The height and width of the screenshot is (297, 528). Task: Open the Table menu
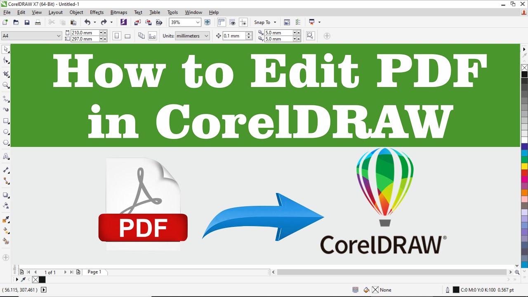(x=155, y=12)
